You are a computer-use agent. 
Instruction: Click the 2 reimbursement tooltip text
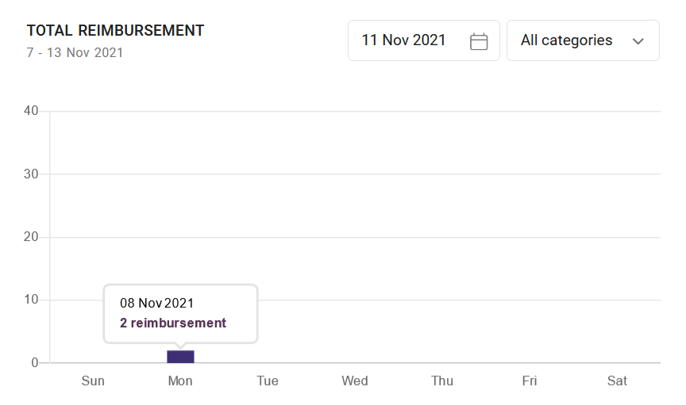click(x=173, y=323)
